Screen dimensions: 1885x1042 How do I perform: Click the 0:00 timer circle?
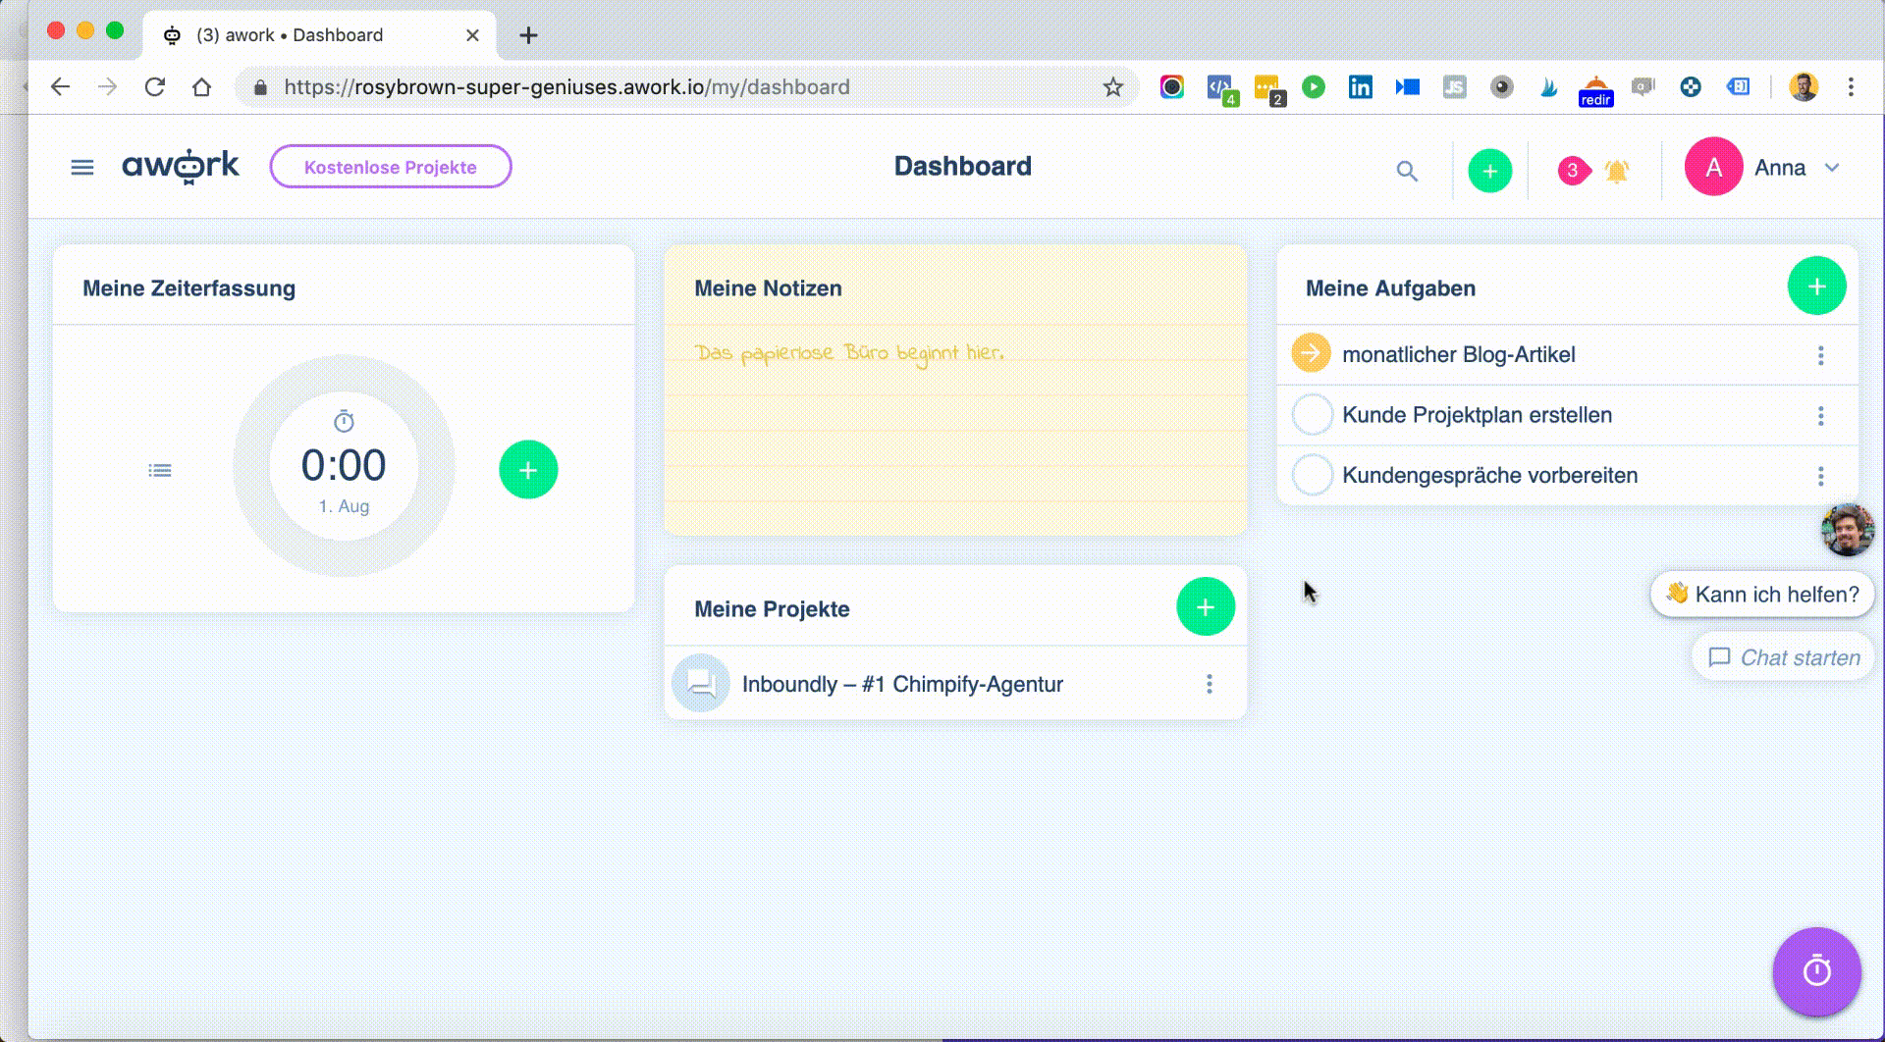(344, 466)
